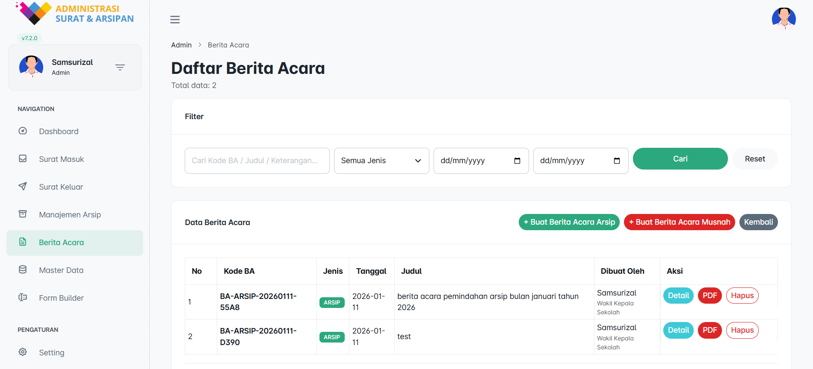Click the Manajemen Arsip archive box icon

[23, 214]
